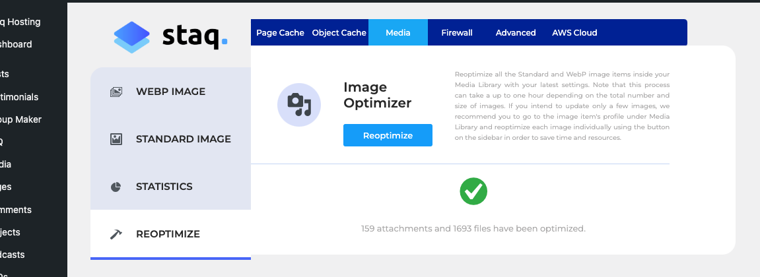Open Comments in the WordPress sidebar
The width and height of the screenshot is (760, 277).
coord(17,210)
